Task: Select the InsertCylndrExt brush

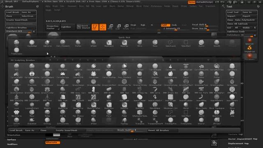Action: (x=155, y=98)
